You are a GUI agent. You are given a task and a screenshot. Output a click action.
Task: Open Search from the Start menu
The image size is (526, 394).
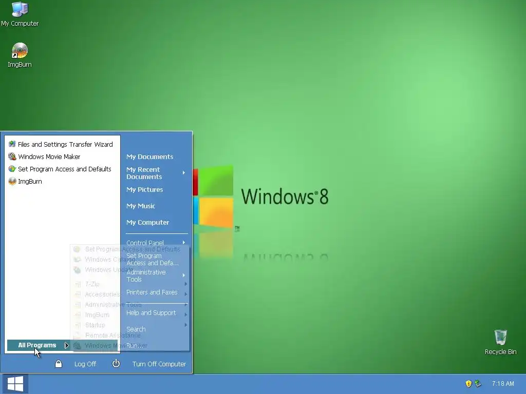136,329
